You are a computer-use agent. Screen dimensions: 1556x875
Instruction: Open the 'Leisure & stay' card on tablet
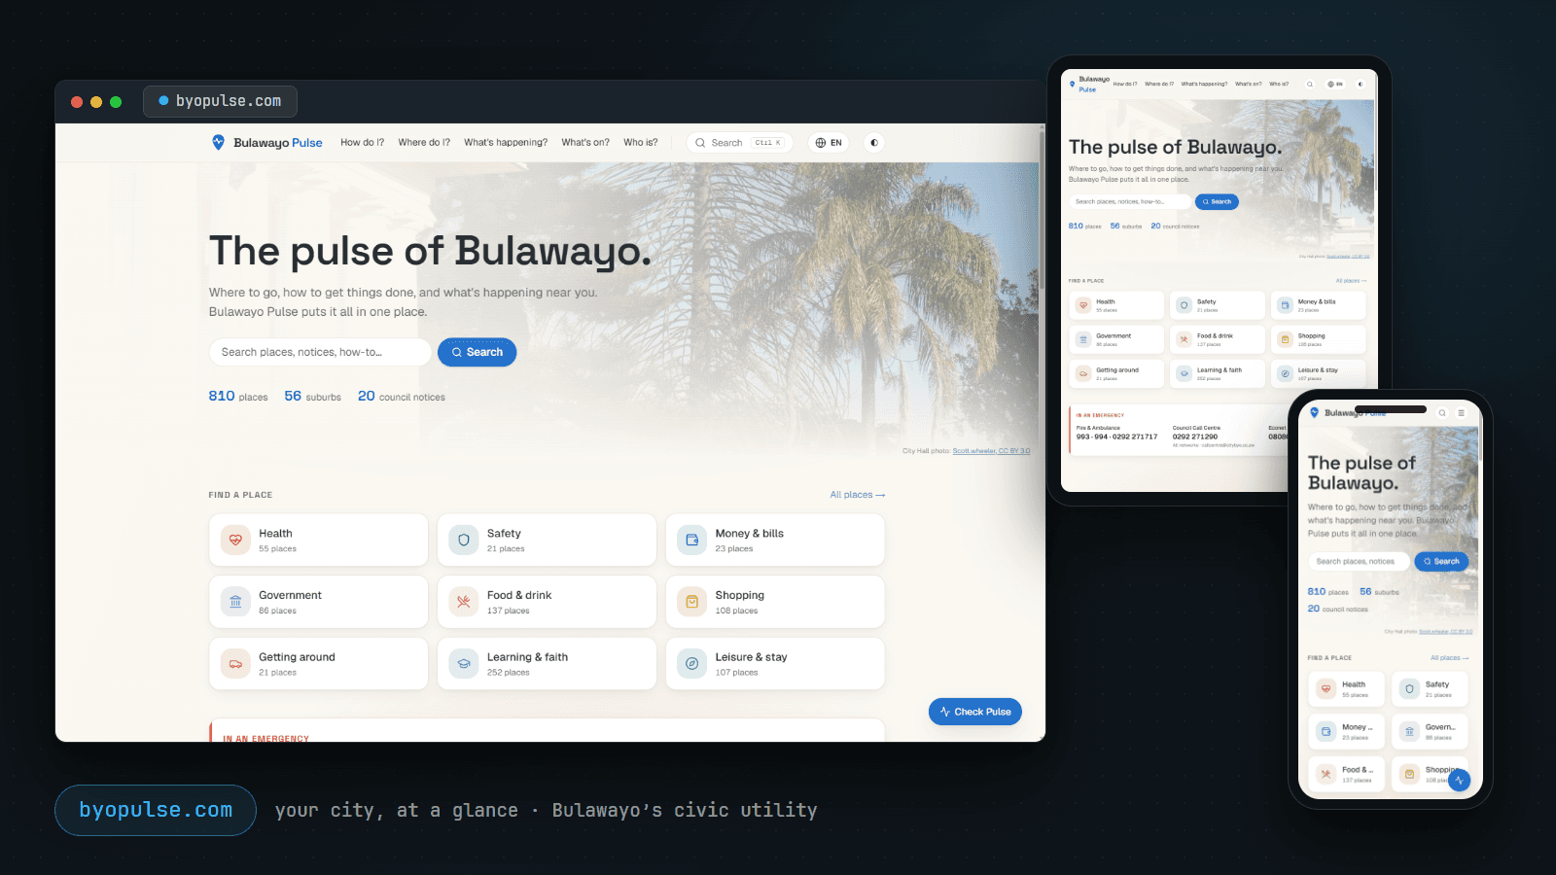pyautogui.click(x=1319, y=373)
